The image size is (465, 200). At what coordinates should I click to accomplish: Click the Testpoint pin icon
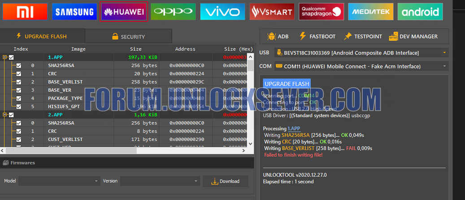pos(348,36)
